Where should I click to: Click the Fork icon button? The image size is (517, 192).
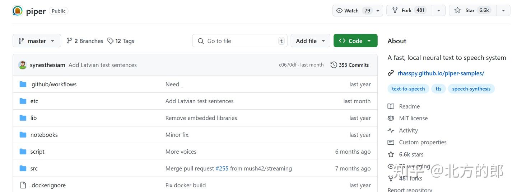point(395,10)
